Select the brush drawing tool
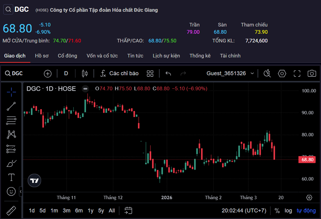 click(x=11, y=163)
